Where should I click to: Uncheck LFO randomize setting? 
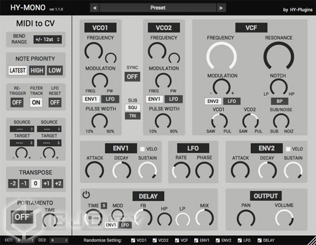click(x=240, y=240)
